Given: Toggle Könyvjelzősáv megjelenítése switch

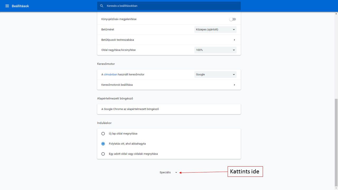Looking at the screenshot, I should tap(232, 19).
